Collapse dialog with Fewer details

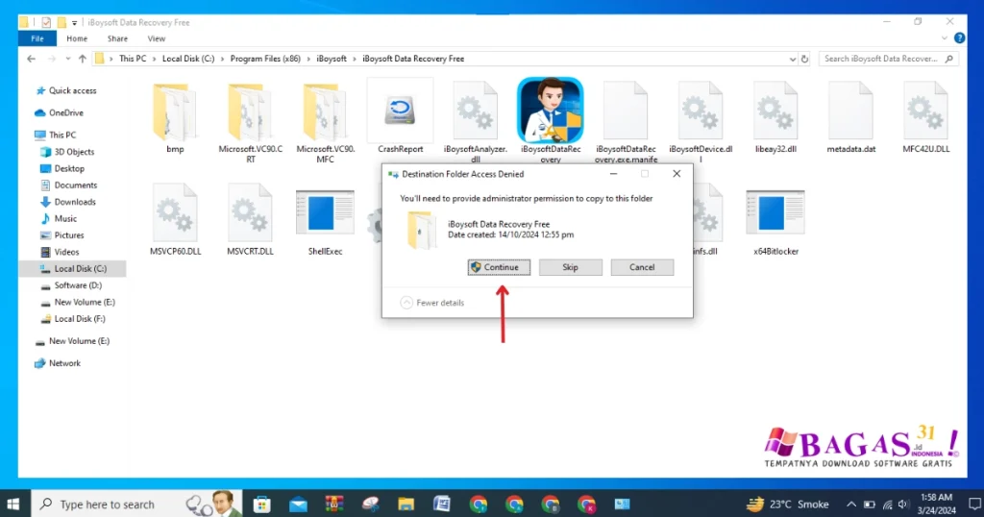[x=432, y=303]
